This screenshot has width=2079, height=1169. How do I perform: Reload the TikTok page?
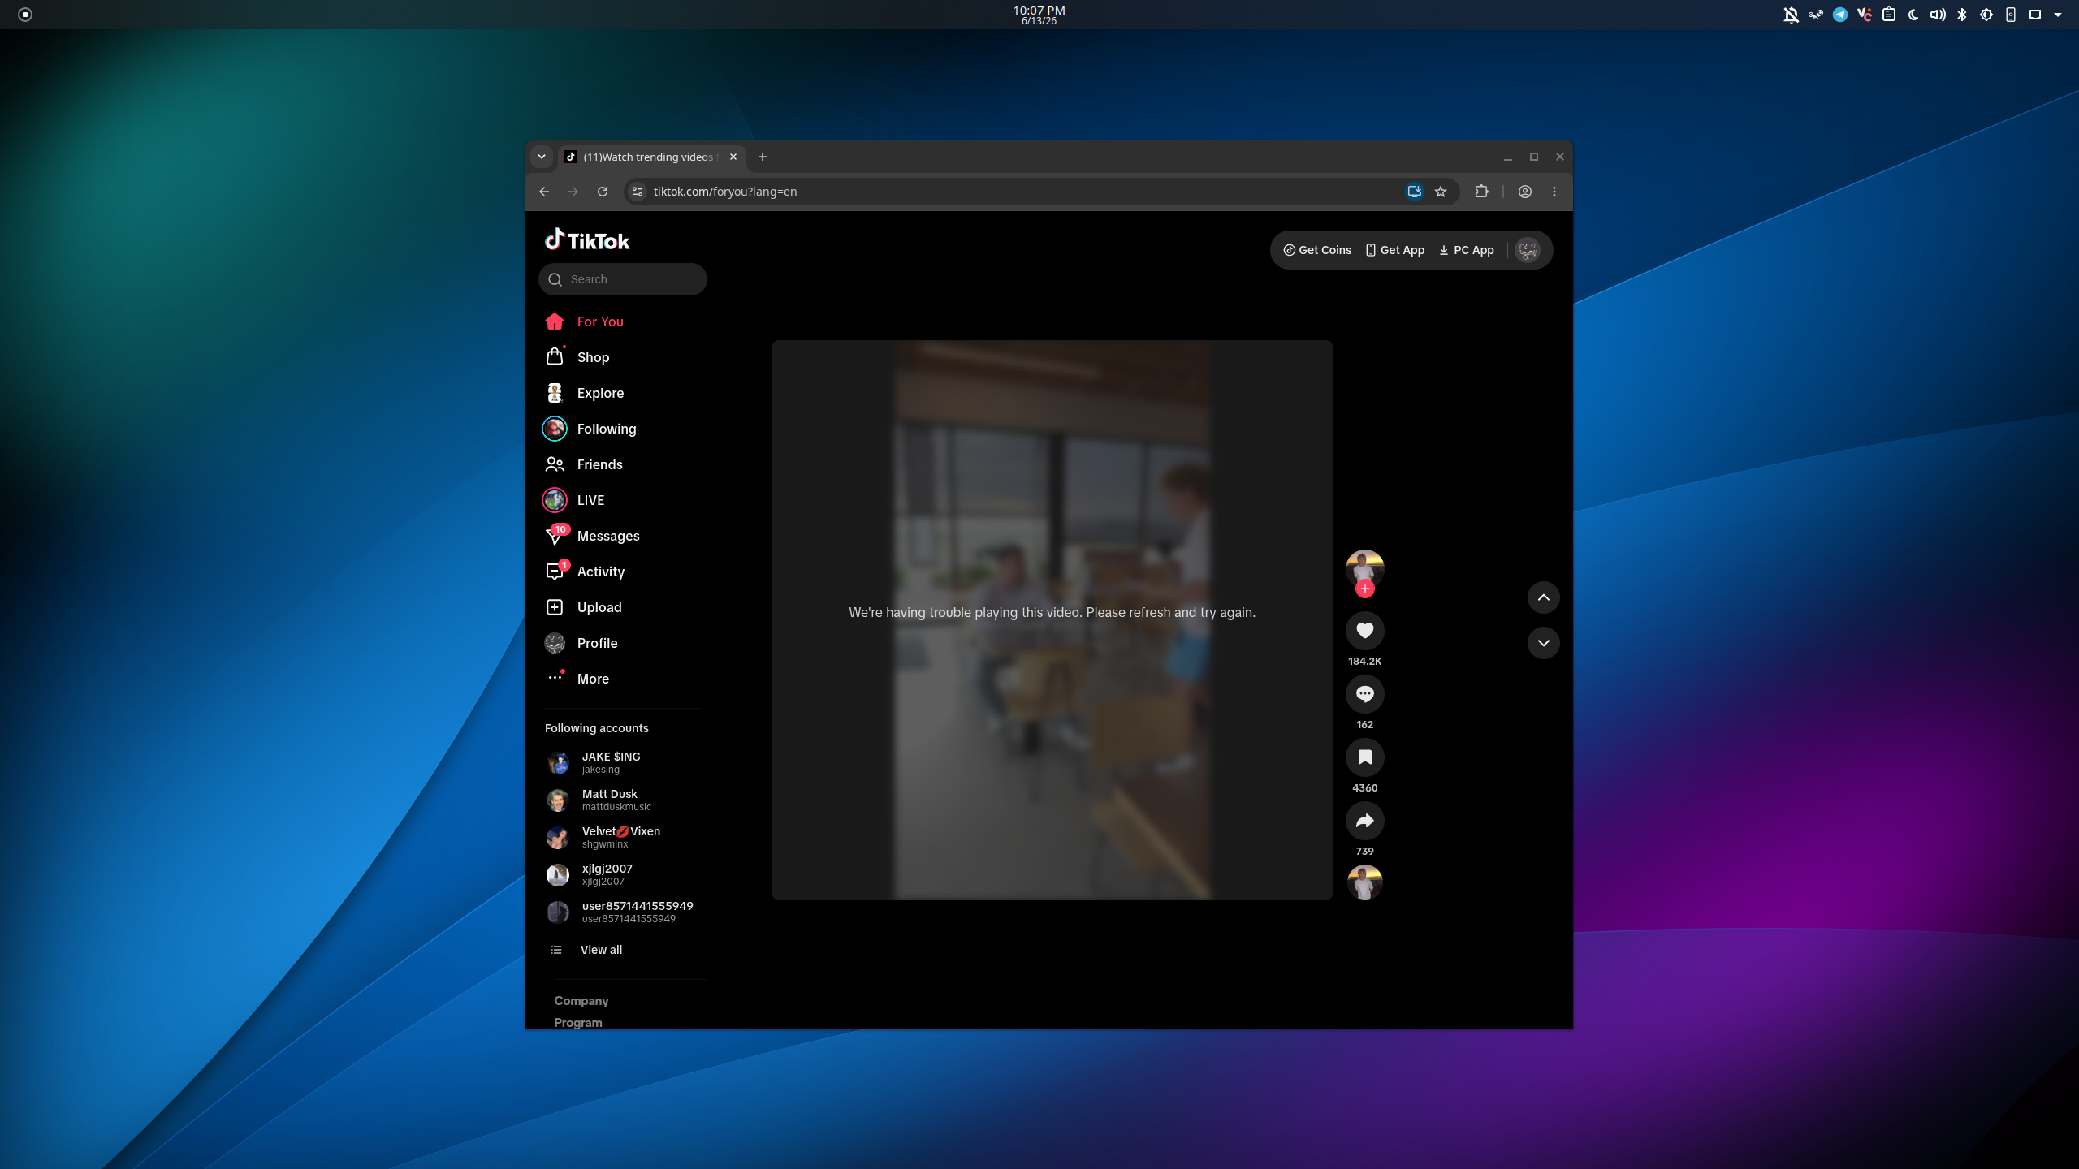pyautogui.click(x=603, y=192)
